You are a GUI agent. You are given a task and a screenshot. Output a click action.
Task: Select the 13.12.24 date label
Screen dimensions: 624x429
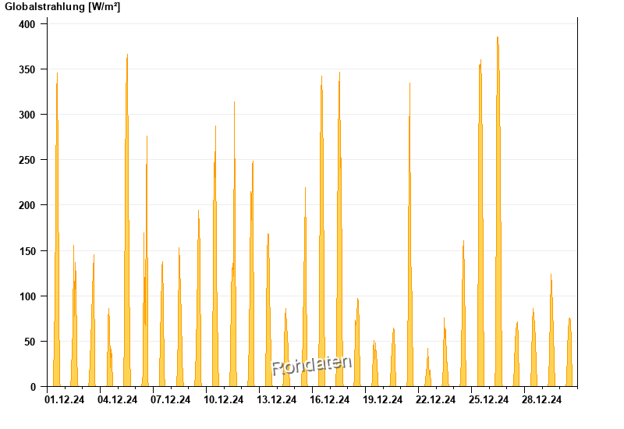pos(277,400)
